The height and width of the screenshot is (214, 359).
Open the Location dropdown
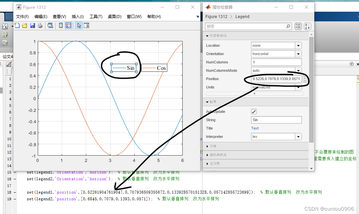(x=298, y=45)
